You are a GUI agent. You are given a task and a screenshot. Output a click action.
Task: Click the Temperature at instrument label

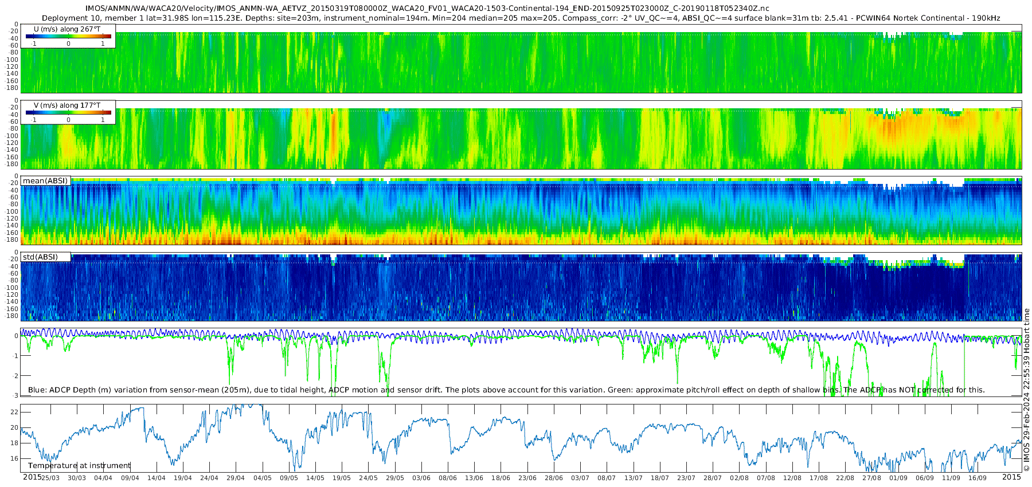[x=79, y=465]
